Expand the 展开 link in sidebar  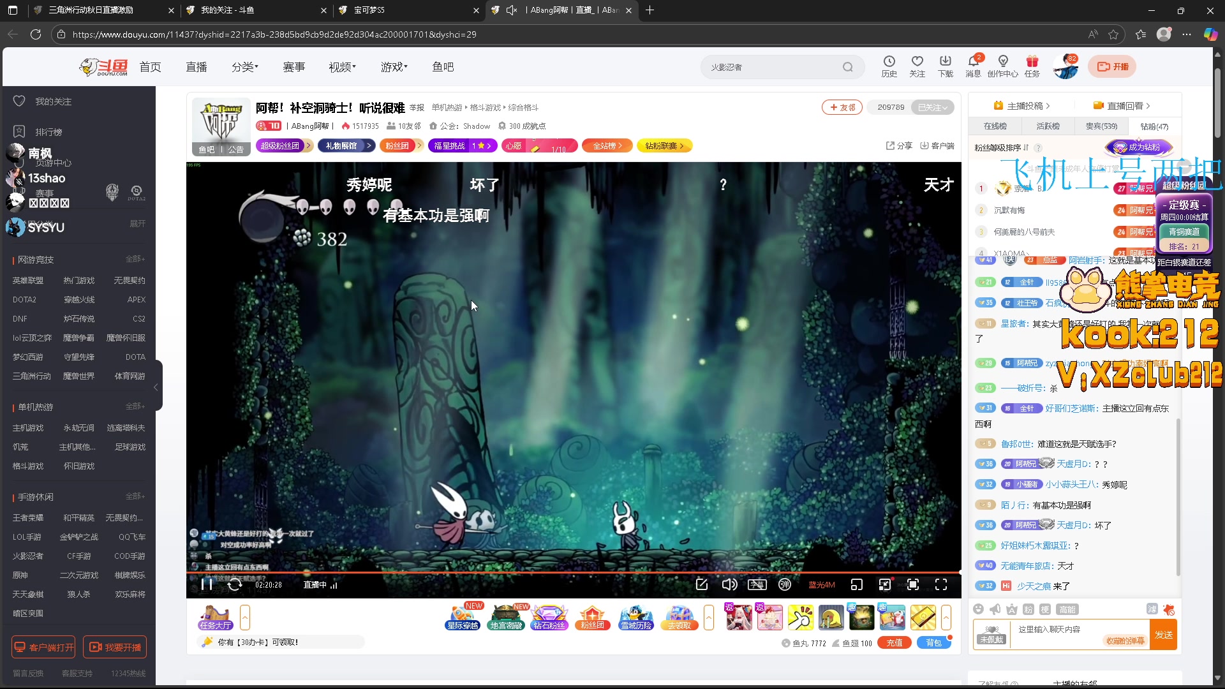tap(138, 224)
